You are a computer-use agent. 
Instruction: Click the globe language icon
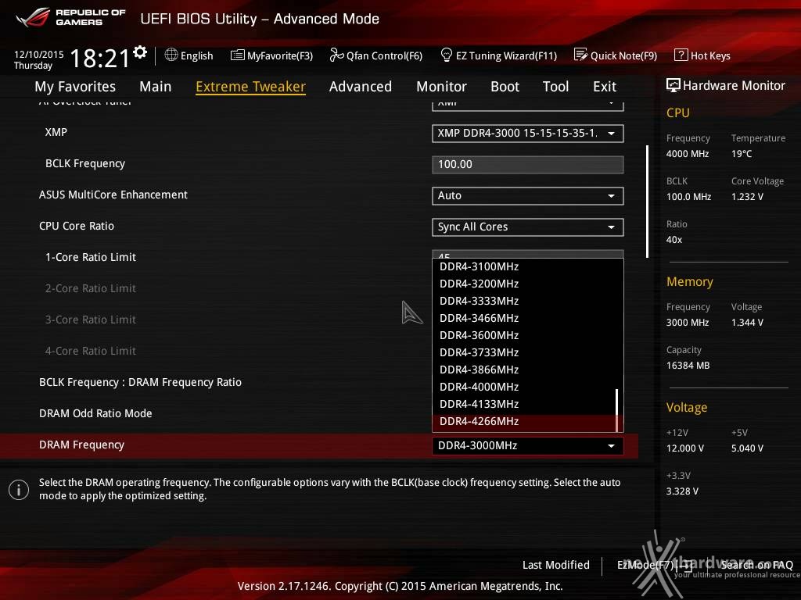[x=171, y=55]
